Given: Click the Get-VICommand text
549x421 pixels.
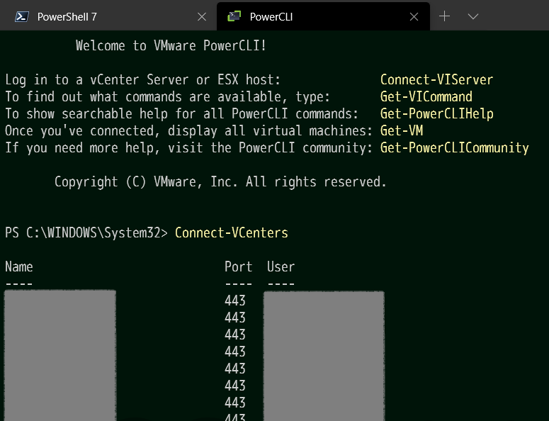Looking at the screenshot, I should tap(426, 96).
